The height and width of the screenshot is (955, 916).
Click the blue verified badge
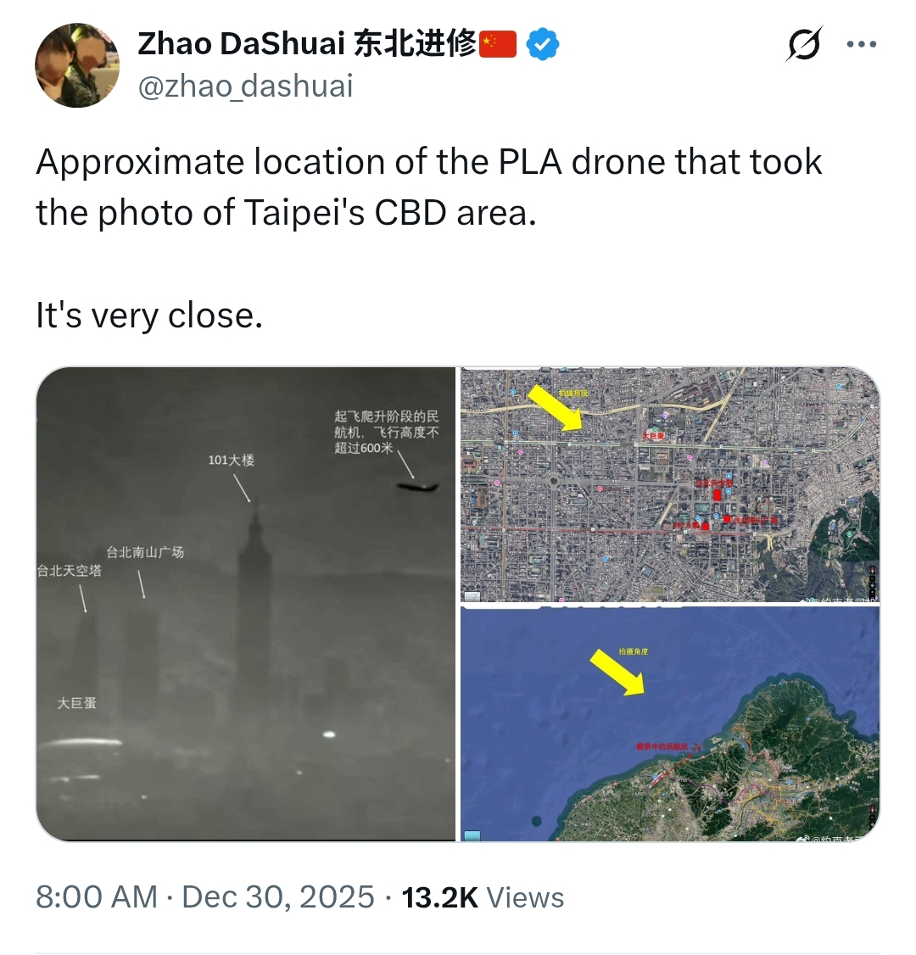tap(542, 44)
